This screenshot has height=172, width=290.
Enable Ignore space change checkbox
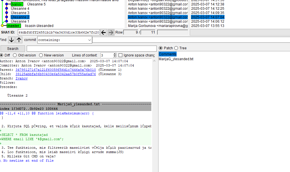[121, 55]
